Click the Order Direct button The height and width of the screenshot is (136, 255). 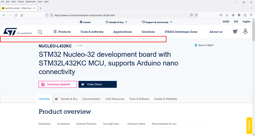pyautogui.click(x=98, y=84)
